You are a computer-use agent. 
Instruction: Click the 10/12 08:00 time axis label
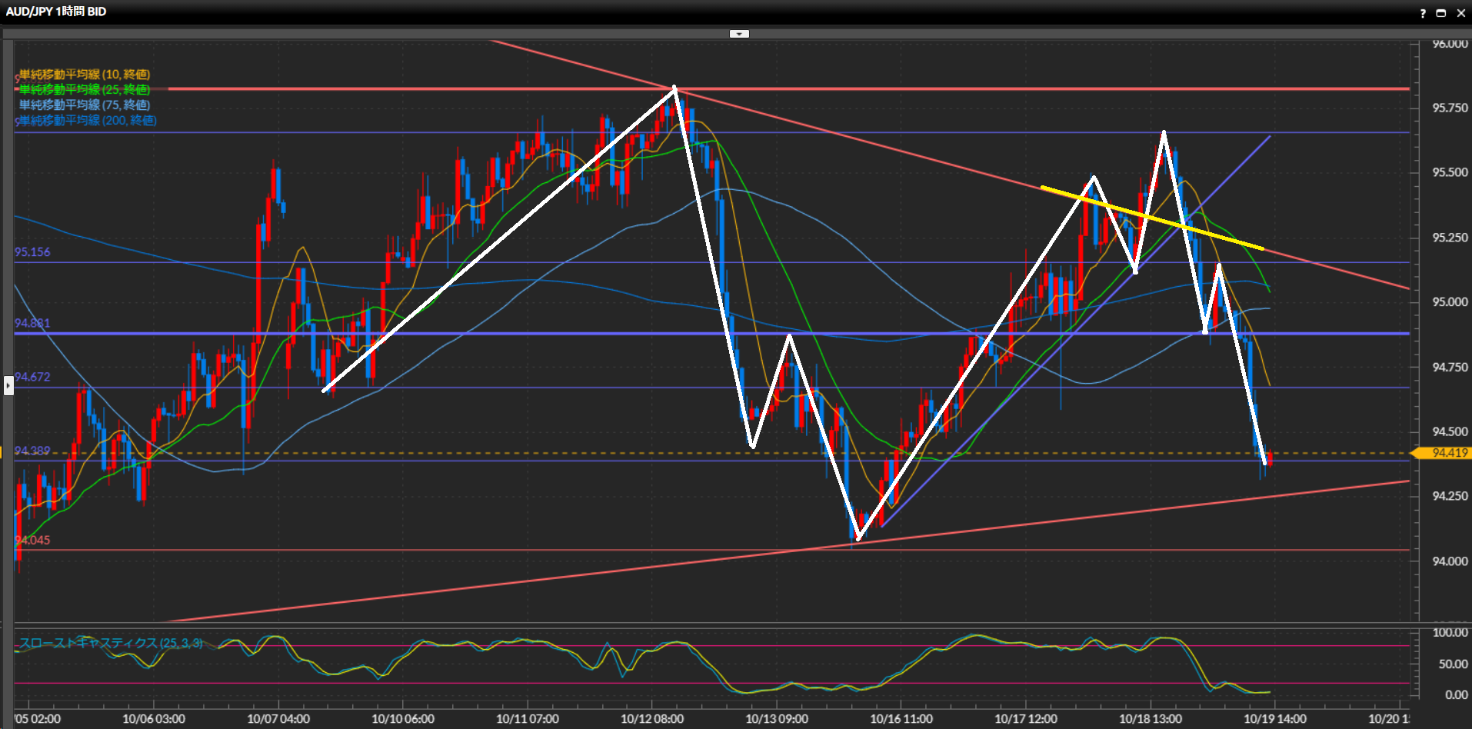(x=651, y=719)
